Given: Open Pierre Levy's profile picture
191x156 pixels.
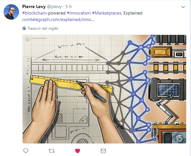Looking at the screenshot, I should 11,12.
